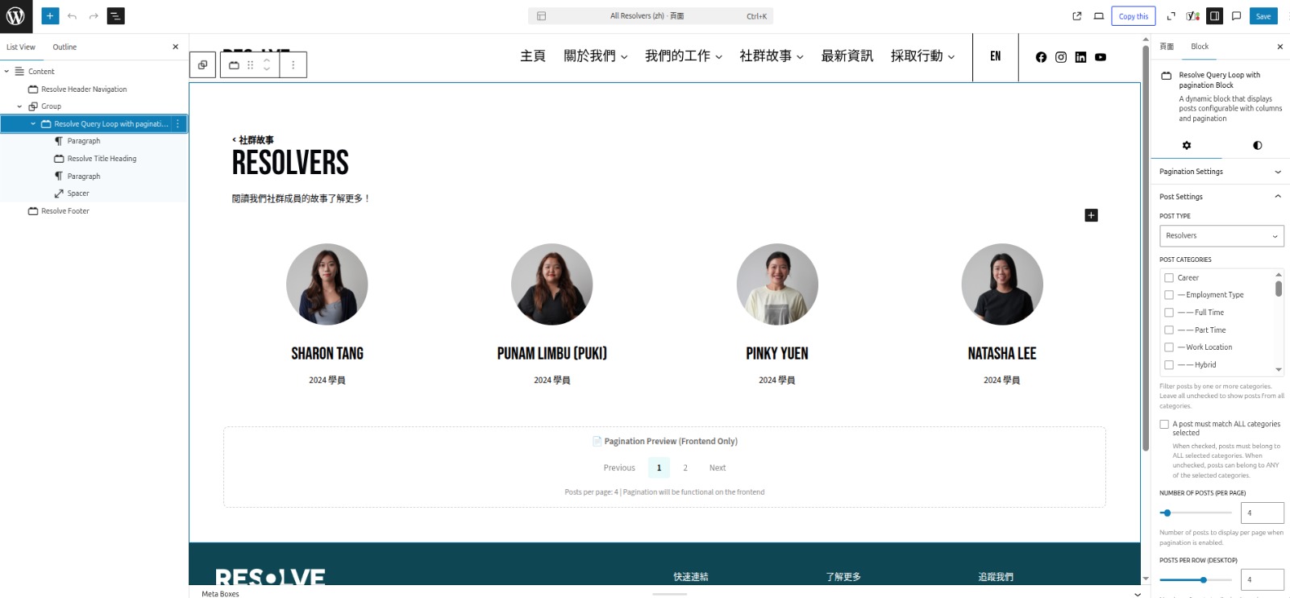Undo the last change

pyautogui.click(x=73, y=16)
